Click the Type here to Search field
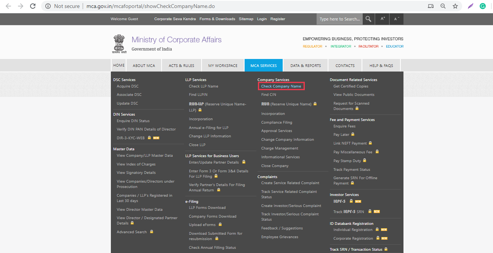Screen dimensions: 493x253 tap(339, 19)
